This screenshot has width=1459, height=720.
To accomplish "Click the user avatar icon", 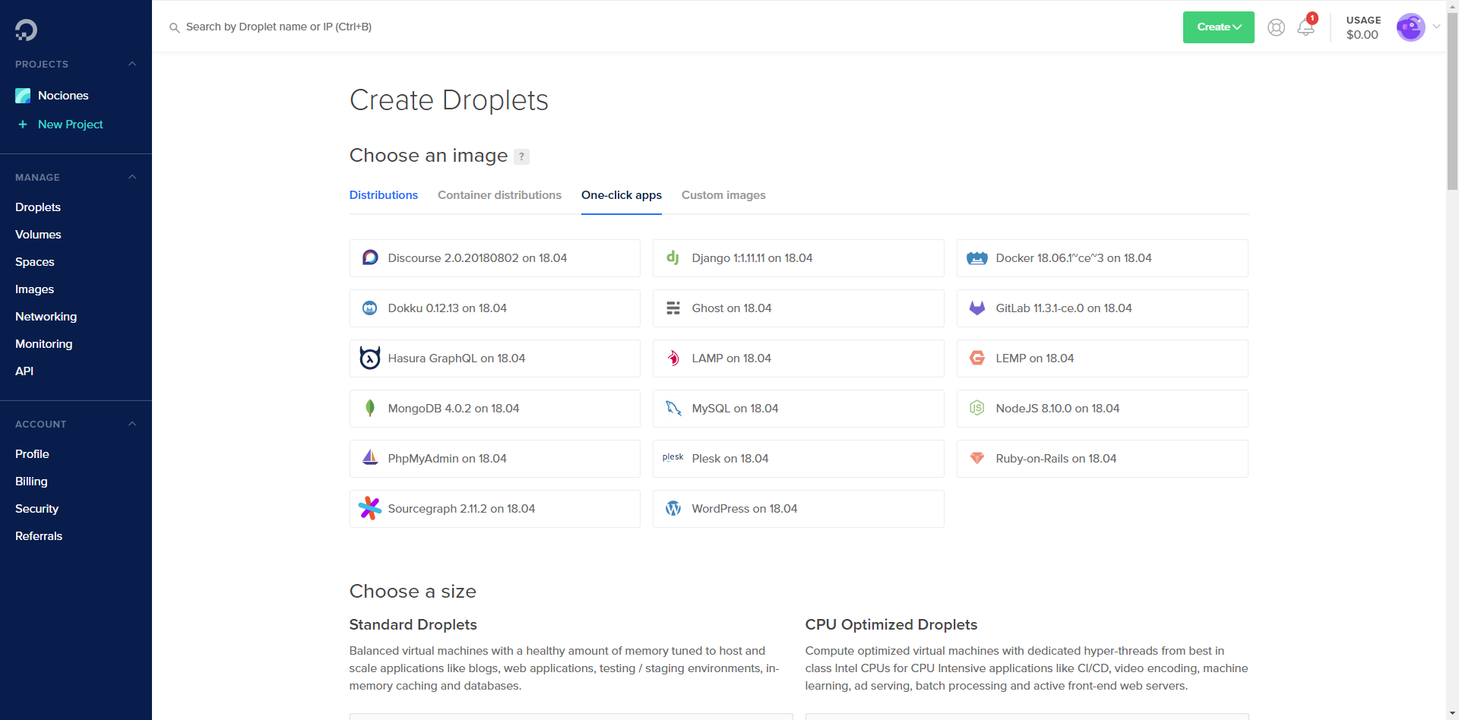I will [x=1410, y=27].
